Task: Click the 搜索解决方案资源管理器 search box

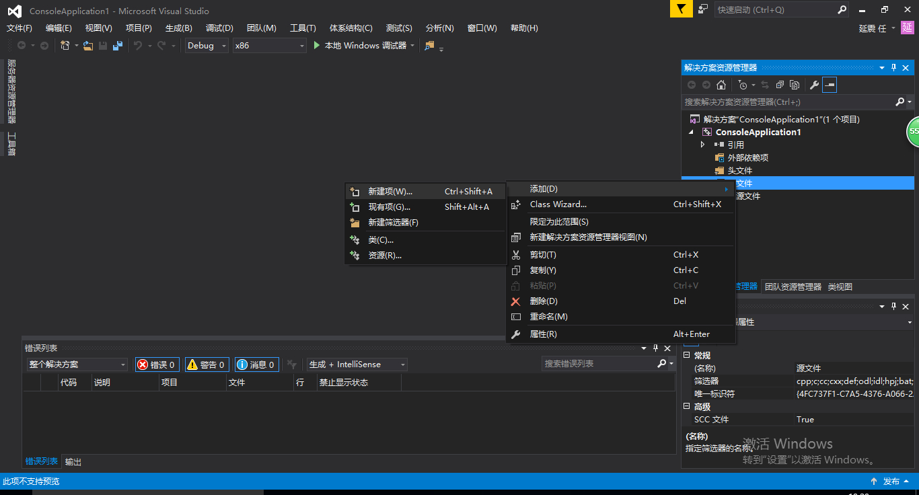Action: click(788, 102)
